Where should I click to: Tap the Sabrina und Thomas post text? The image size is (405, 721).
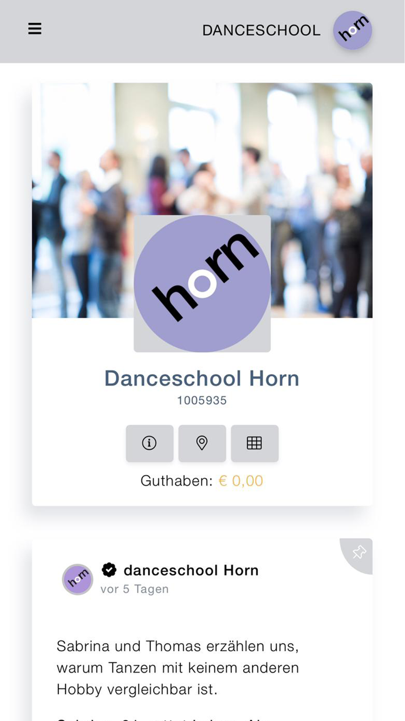[x=178, y=667]
